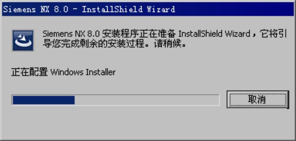Viewport: 296px width, 141px height.
Task: Click 'InstallShield Wizard' in the message body
Action: click(214, 34)
